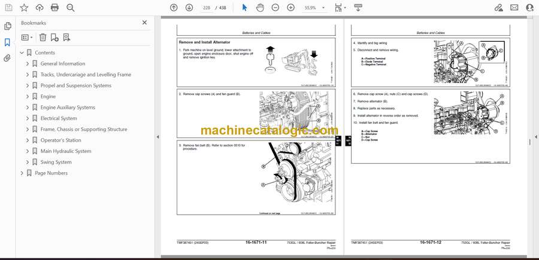Print the document
This screenshot has height=260, width=539.
(54, 8)
